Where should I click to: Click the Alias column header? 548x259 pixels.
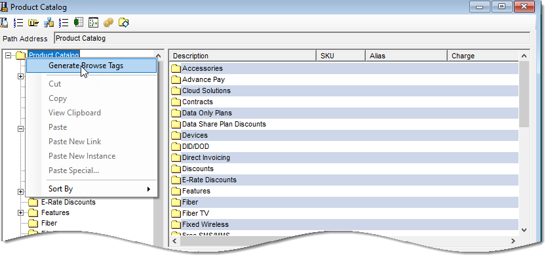tap(406, 56)
